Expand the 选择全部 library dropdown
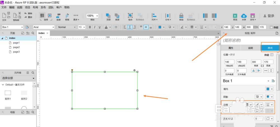The height and width of the screenshot is (127, 280). point(18,78)
